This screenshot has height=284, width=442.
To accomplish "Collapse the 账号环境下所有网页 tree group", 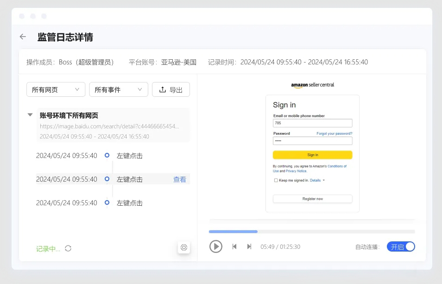I will tap(30, 115).
